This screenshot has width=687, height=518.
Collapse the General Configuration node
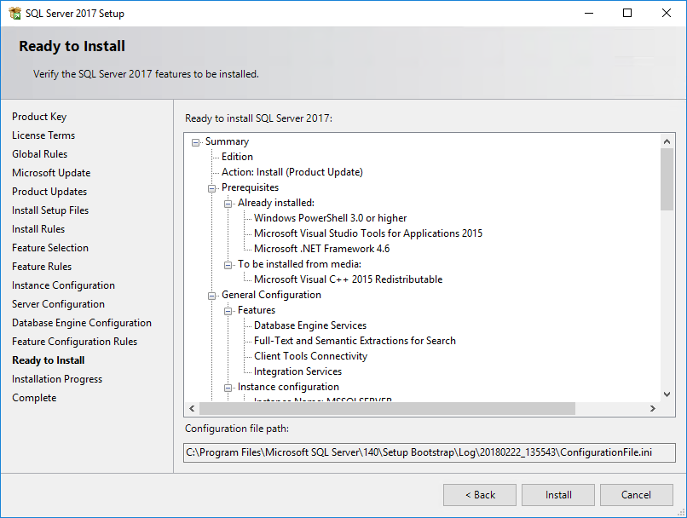point(212,296)
